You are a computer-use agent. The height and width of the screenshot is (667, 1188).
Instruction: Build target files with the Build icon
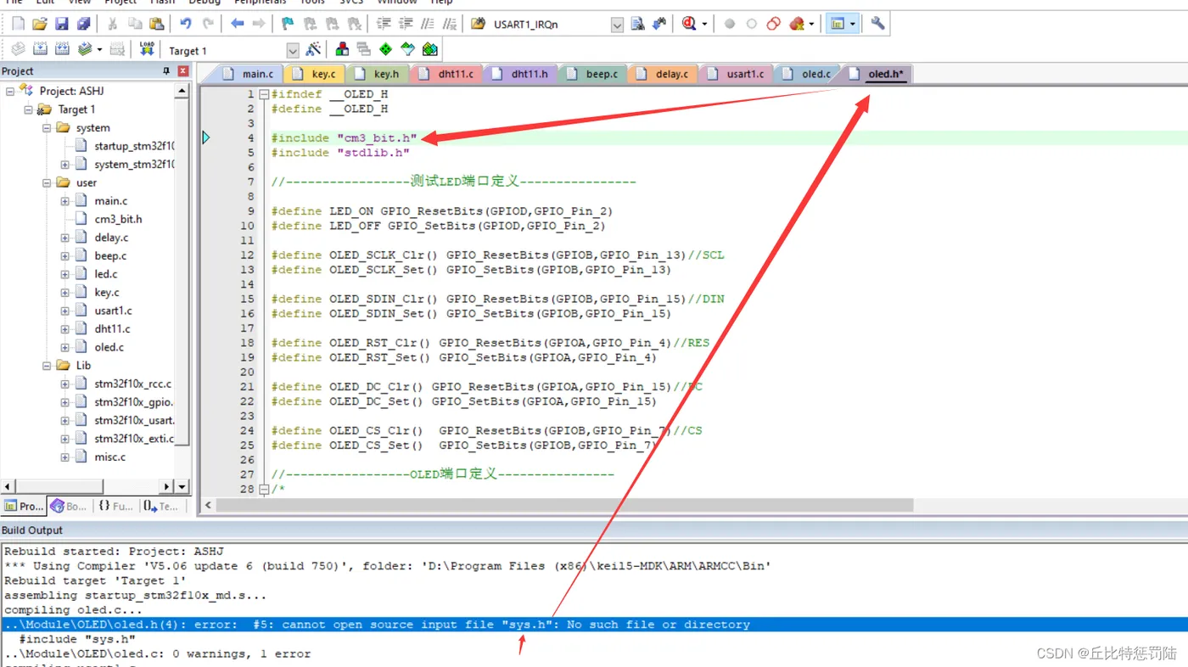click(40, 50)
